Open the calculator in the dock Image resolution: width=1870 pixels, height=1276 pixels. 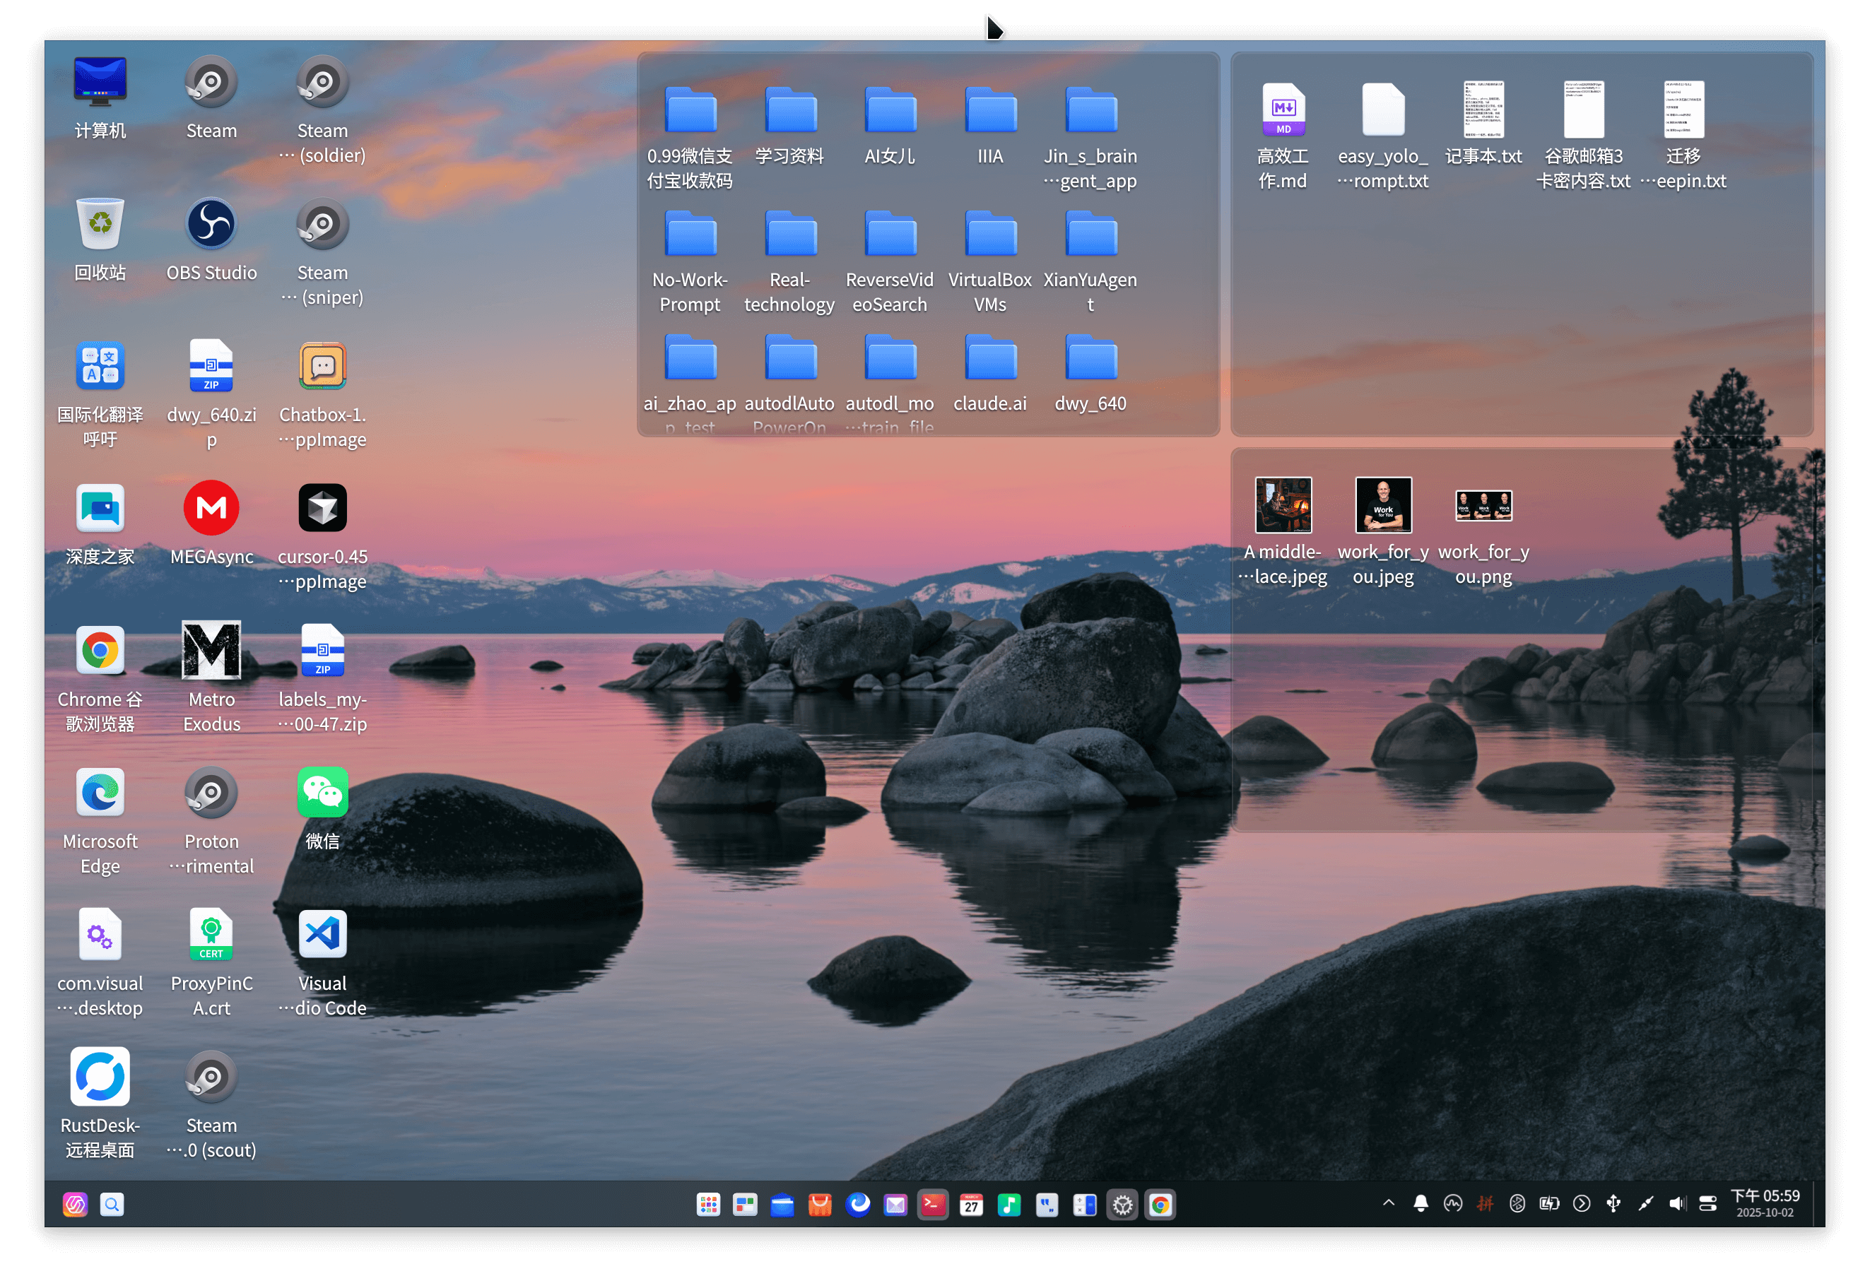pos(1085,1205)
